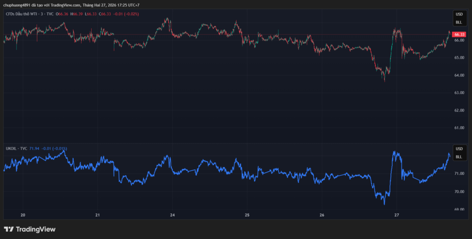Open the BLL unit selector on WTI pane

(x=459, y=22)
